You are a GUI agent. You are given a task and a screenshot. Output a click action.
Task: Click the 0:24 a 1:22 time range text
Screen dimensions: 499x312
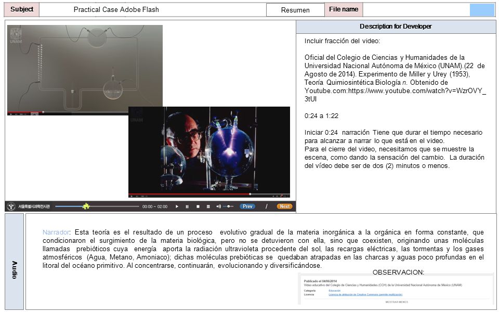coord(321,116)
